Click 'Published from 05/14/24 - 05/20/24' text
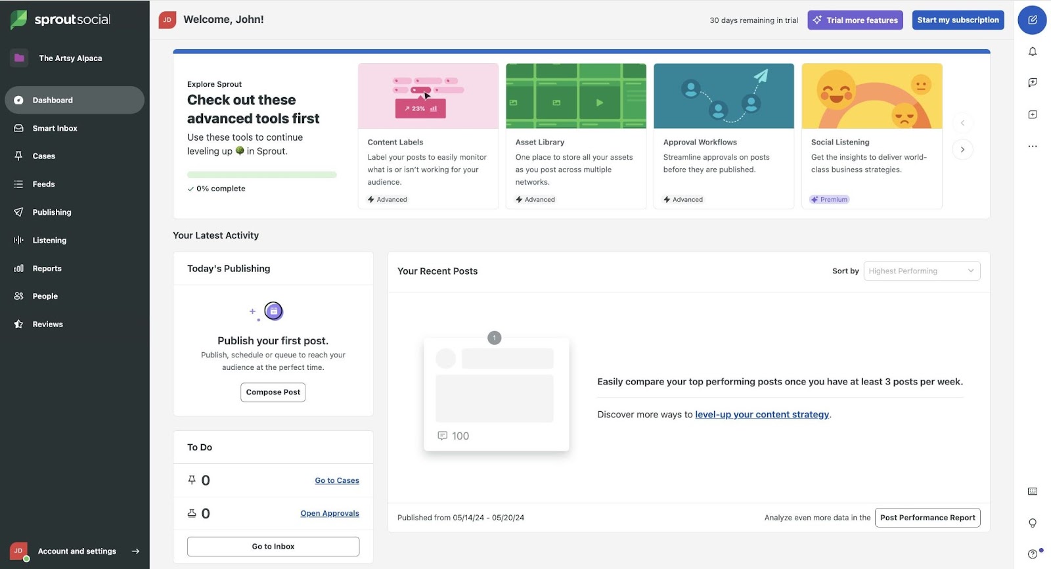 pyautogui.click(x=460, y=518)
